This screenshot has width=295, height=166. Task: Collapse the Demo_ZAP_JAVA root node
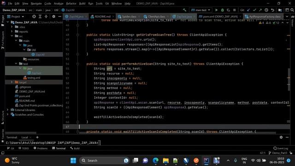click(8, 22)
